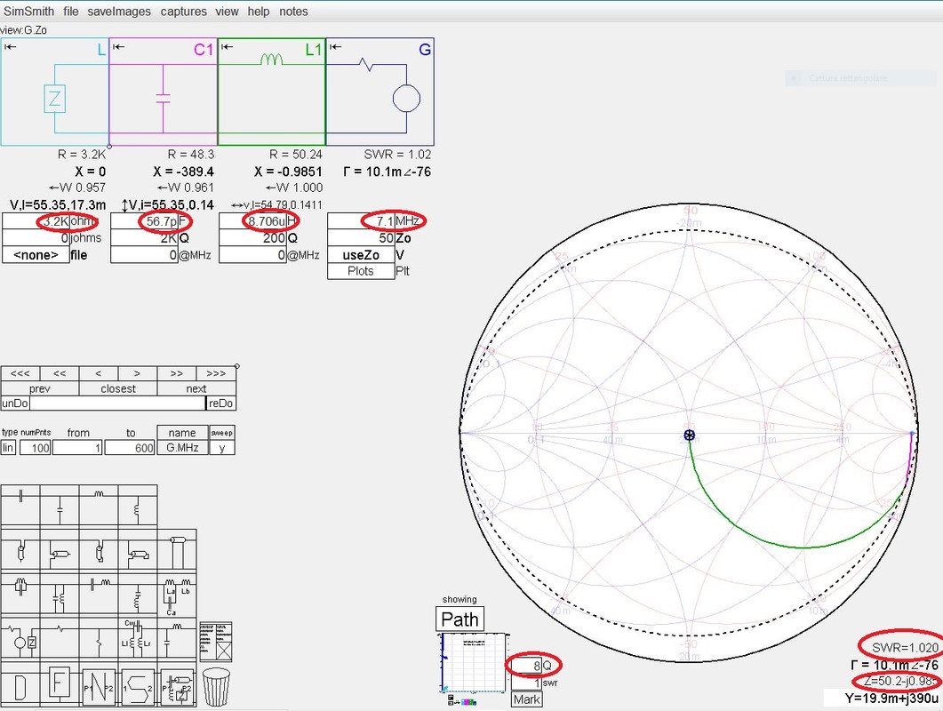Screen dimensions: 943x711
Task: Pick the shunt C series L network element
Action: (177, 637)
